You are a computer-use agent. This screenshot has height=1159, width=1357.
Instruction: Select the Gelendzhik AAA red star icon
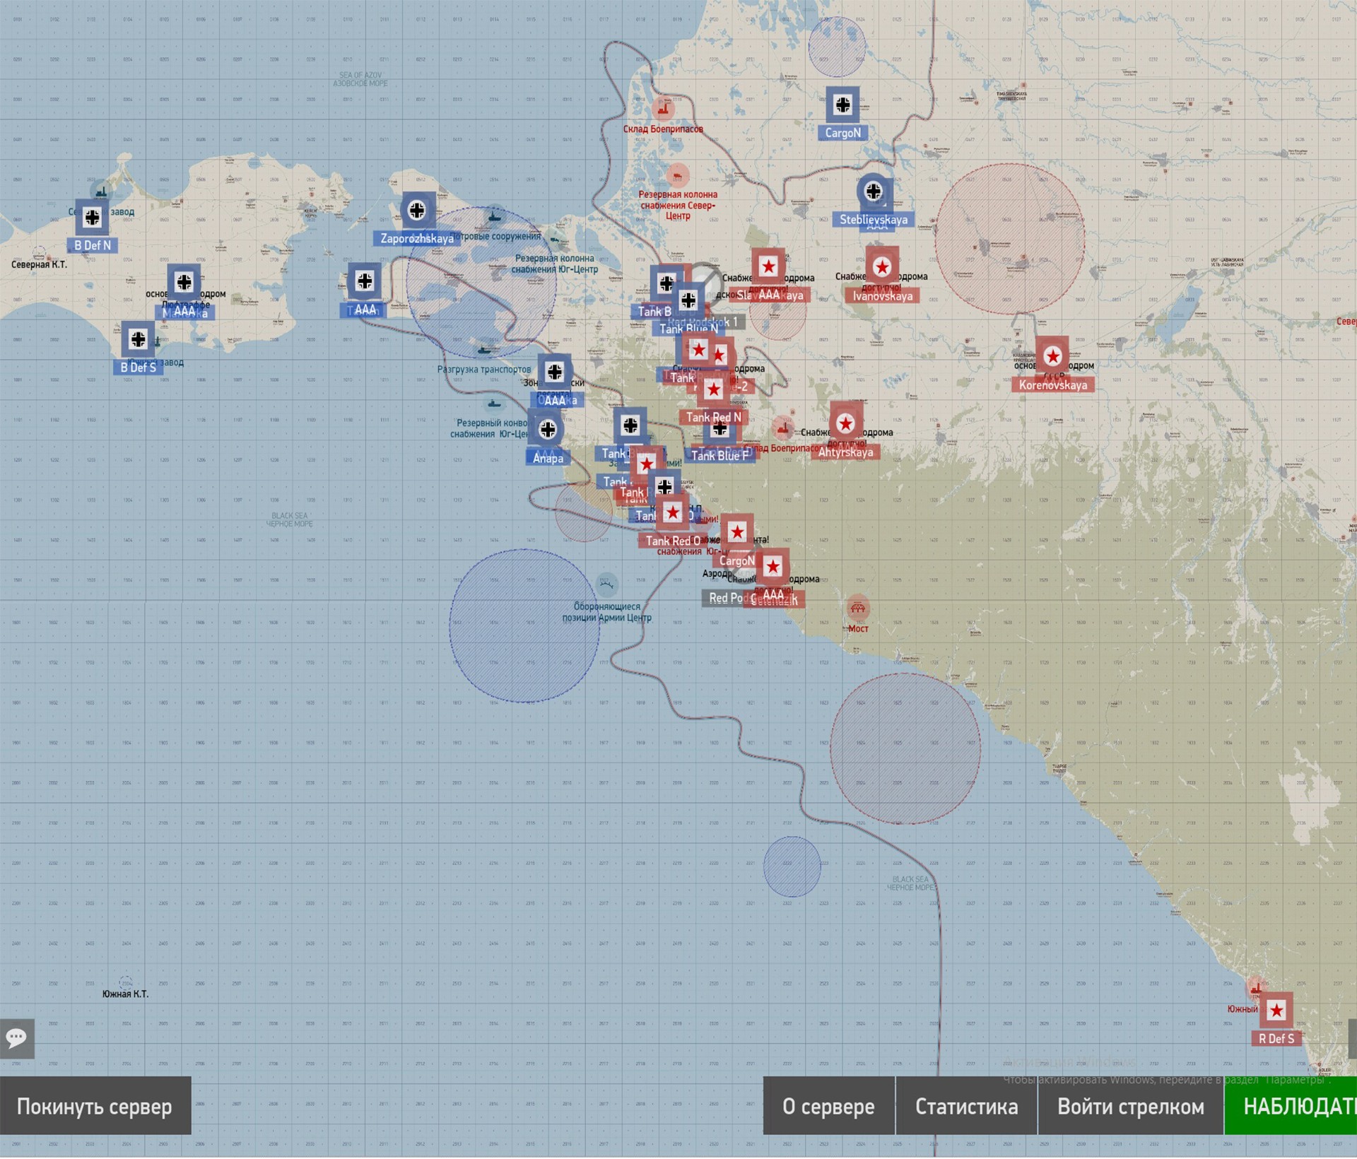pyautogui.click(x=773, y=566)
